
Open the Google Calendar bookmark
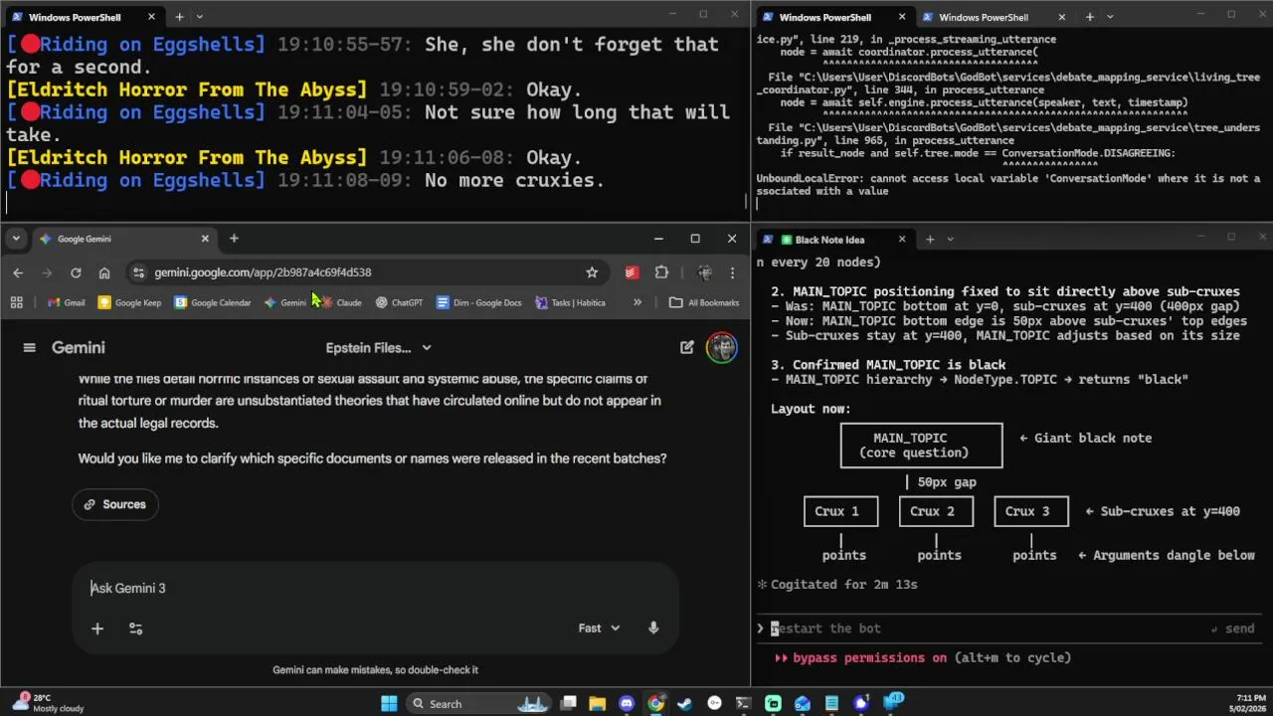coord(212,302)
